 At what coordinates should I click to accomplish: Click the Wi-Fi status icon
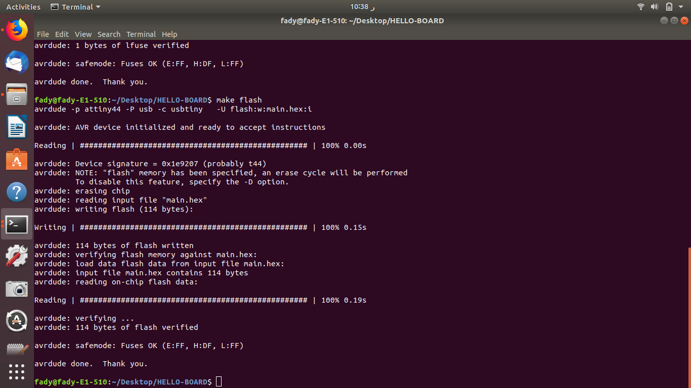coord(641,7)
